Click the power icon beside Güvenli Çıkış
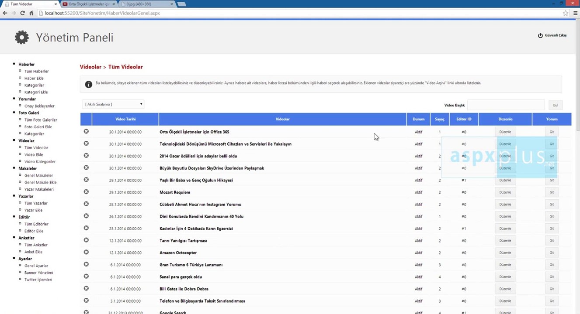 click(540, 35)
